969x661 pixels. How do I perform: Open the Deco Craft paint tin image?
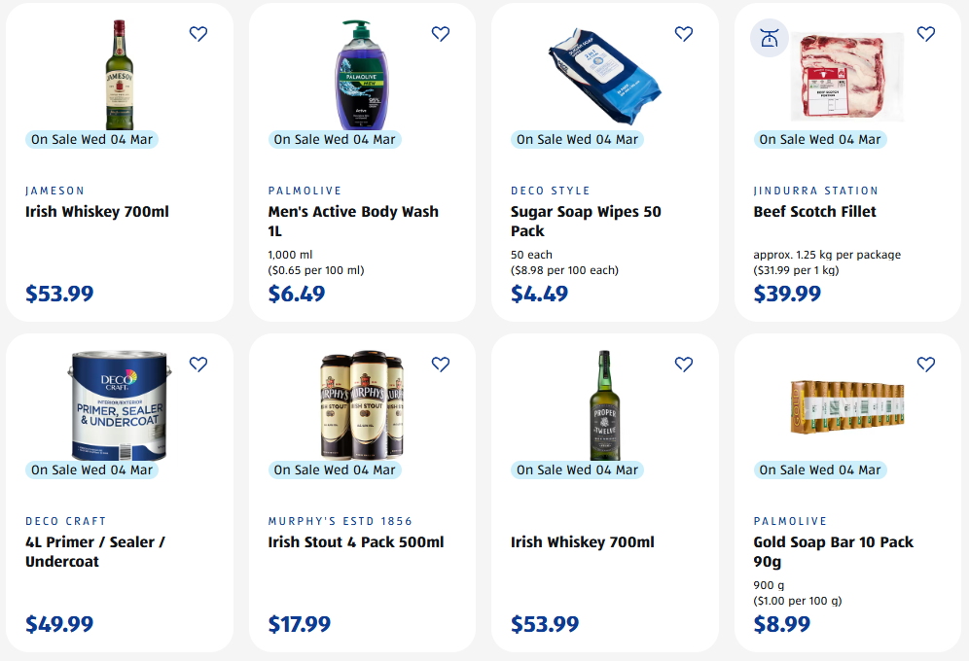pyautogui.click(x=120, y=403)
